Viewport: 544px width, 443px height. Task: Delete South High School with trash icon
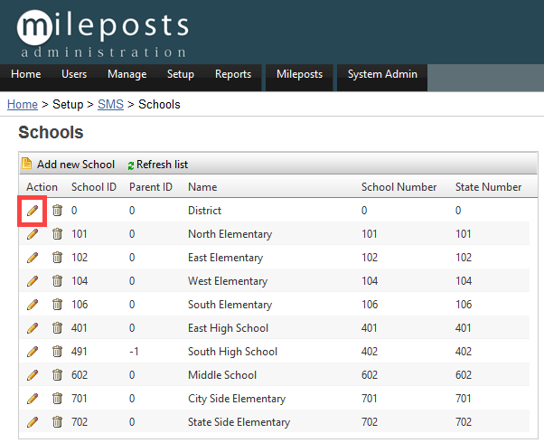(57, 352)
